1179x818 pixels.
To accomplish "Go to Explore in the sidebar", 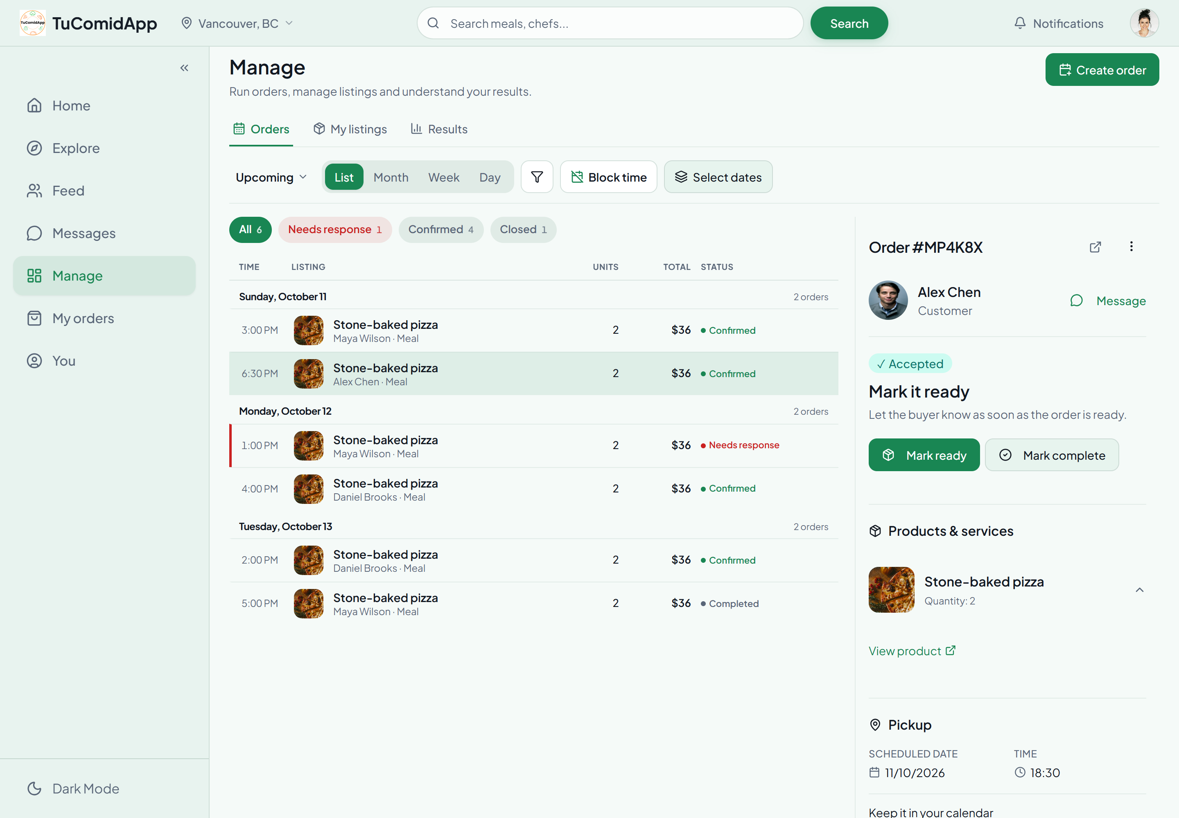I will click(x=104, y=148).
